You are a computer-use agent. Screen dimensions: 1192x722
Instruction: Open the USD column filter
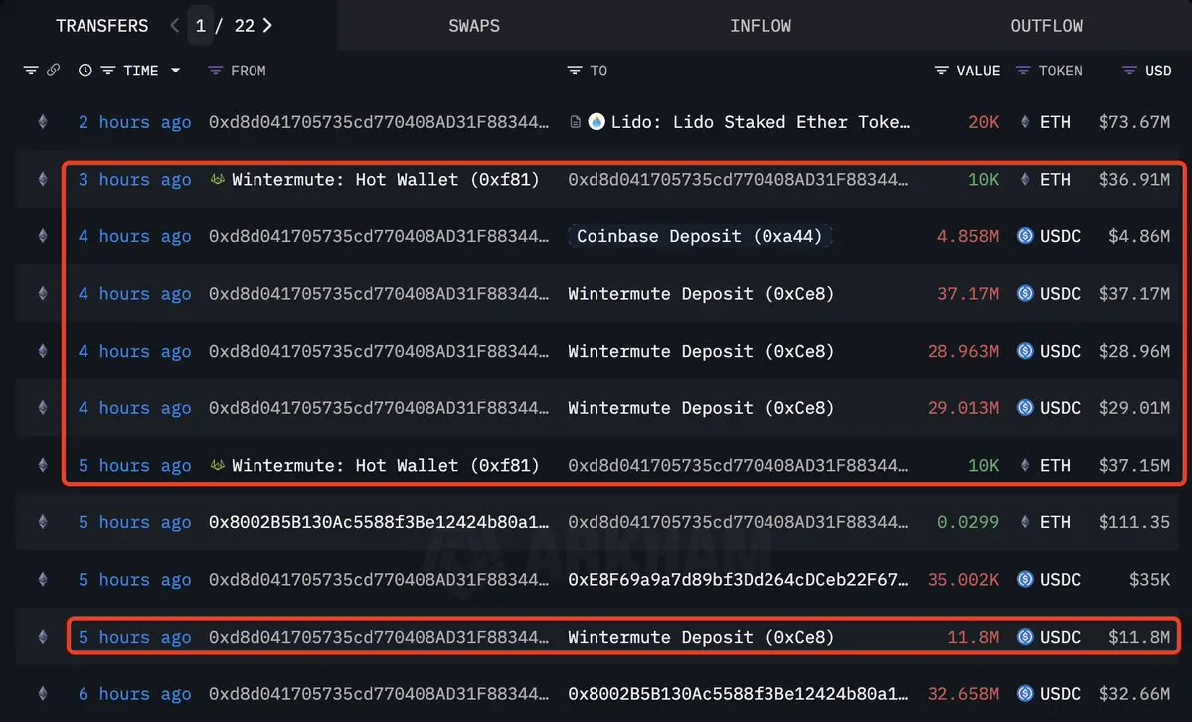point(1129,71)
